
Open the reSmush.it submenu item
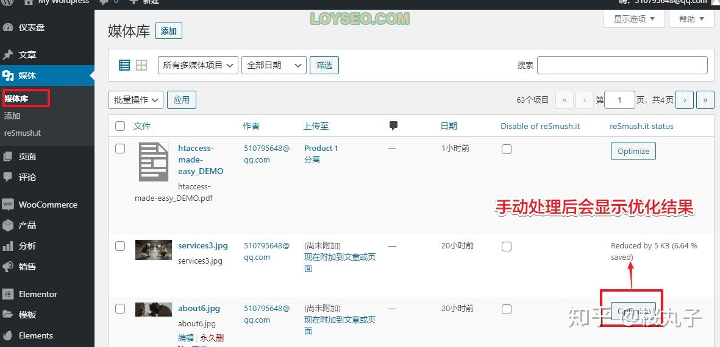(x=23, y=133)
